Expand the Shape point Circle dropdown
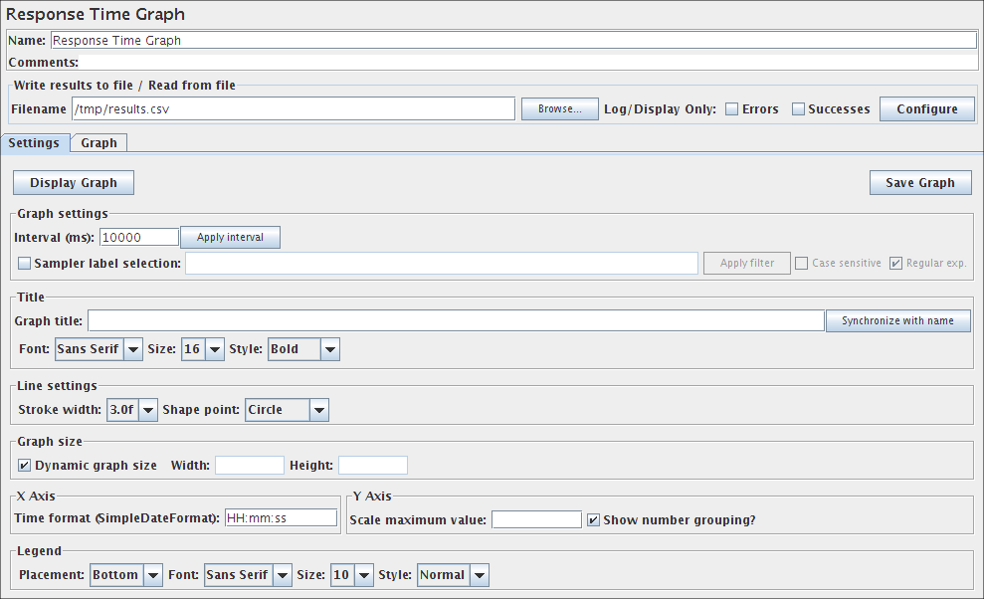 click(287, 409)
